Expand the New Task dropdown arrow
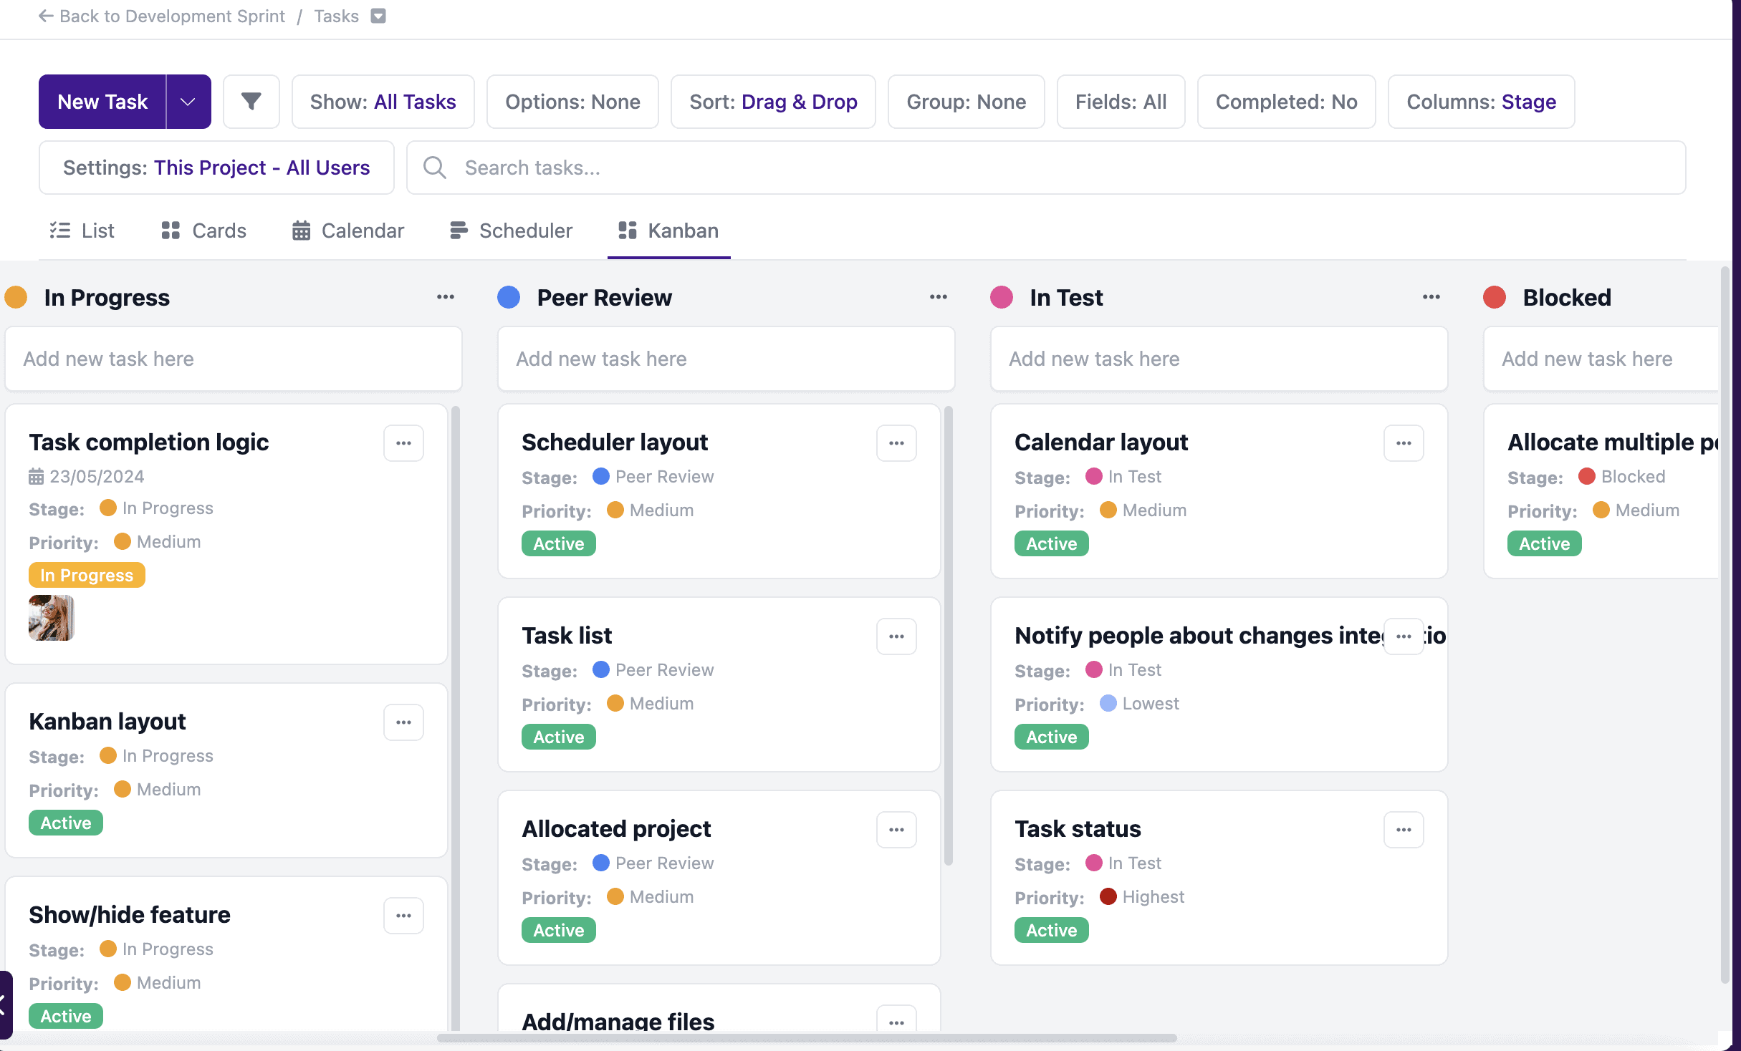The height and width of the screenshot is (1051, 1741). pyautogui.click(x=188, y=102)
